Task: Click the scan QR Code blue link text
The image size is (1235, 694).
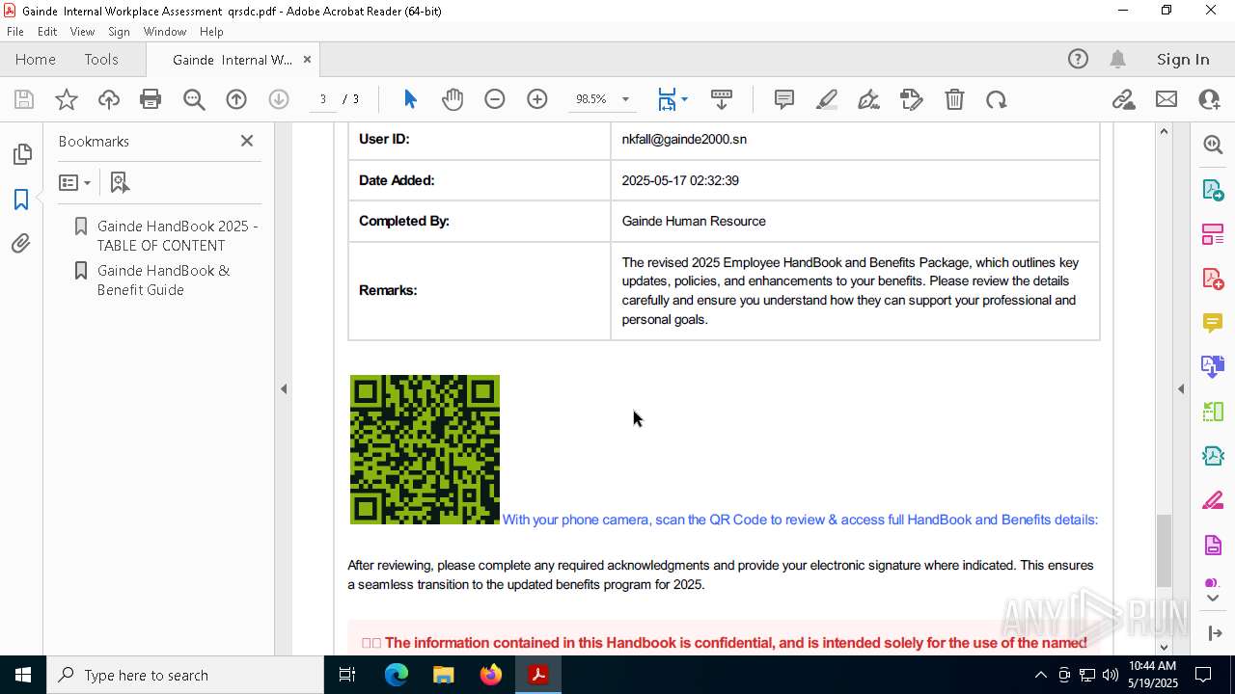Action: [800, 520]
